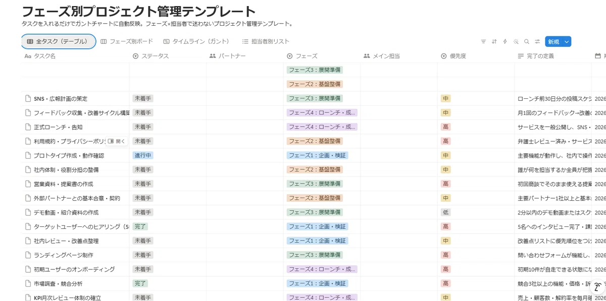Image resolution: width=606 pixels, height=301 pixels.
Task: Click 完了の定義 cell starting 5名へのインタビュー完了
Action: coord(553,226)
